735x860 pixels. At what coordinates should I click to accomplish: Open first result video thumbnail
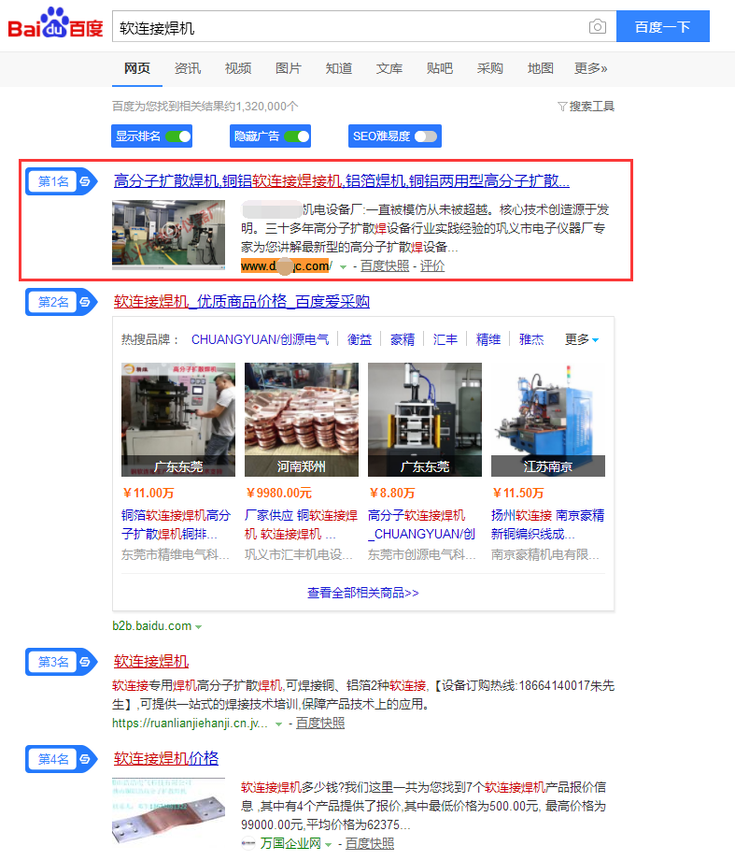[x=169, y=235]
